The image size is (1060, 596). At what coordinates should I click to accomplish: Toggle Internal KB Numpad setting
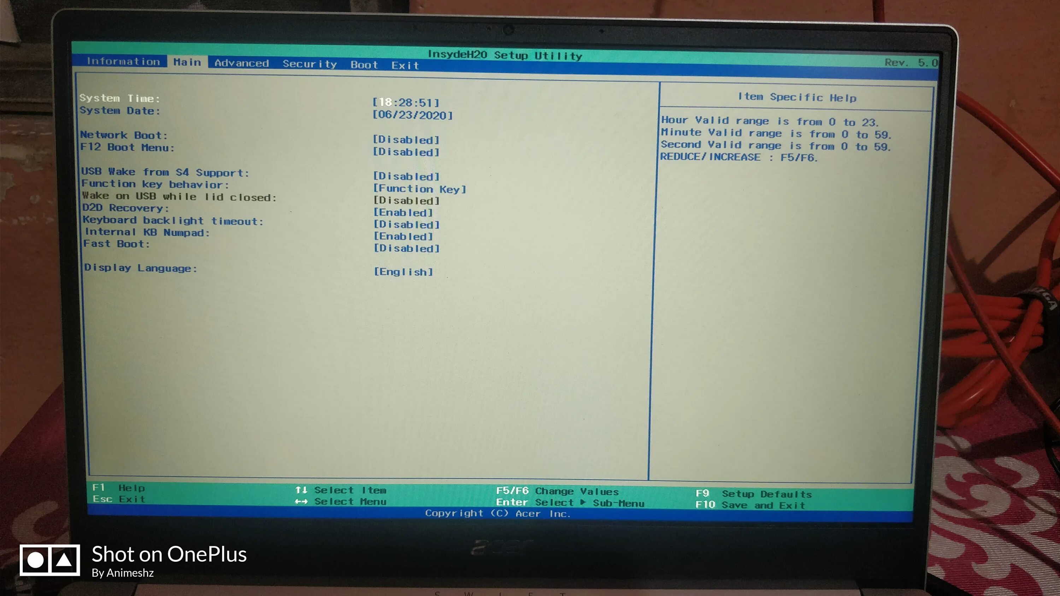click(x=403, y=236)
